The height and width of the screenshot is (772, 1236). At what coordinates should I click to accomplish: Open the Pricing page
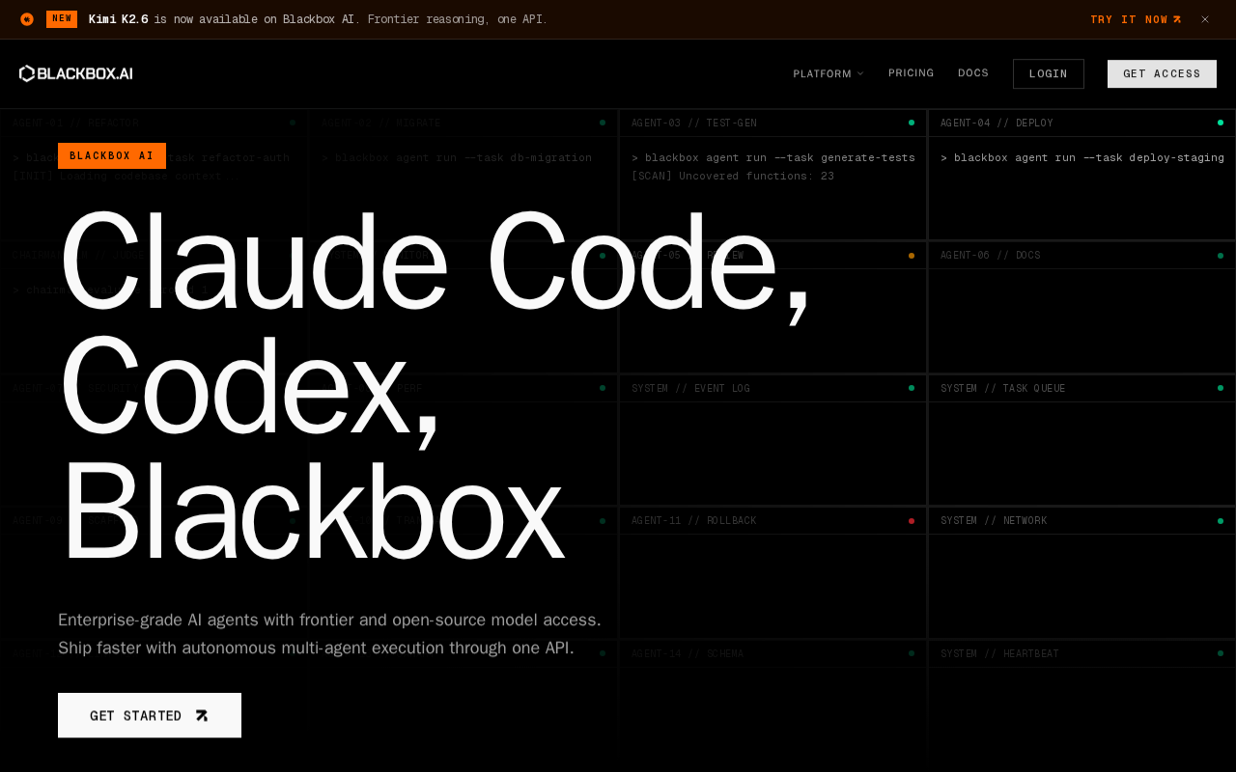click(x=912, y=73)
